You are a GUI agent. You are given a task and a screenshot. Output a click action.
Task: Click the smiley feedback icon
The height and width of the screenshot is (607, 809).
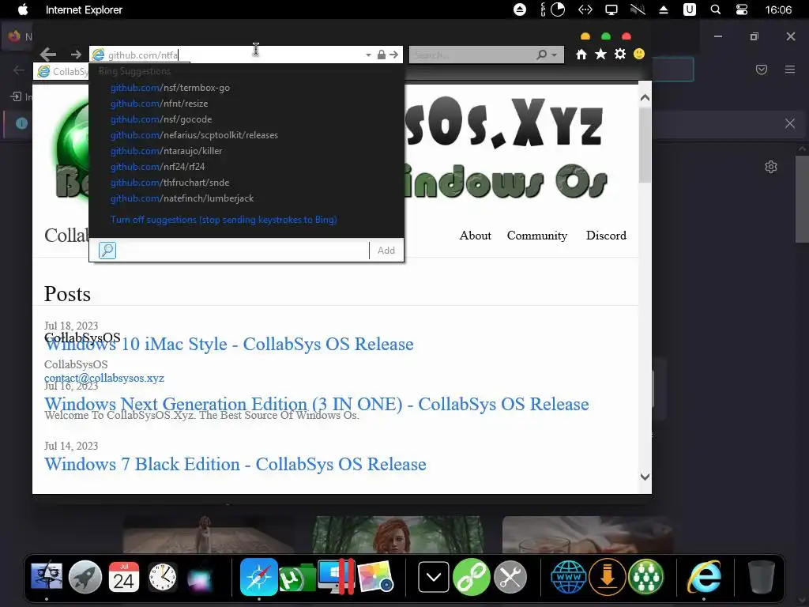(x=639, y=55)
